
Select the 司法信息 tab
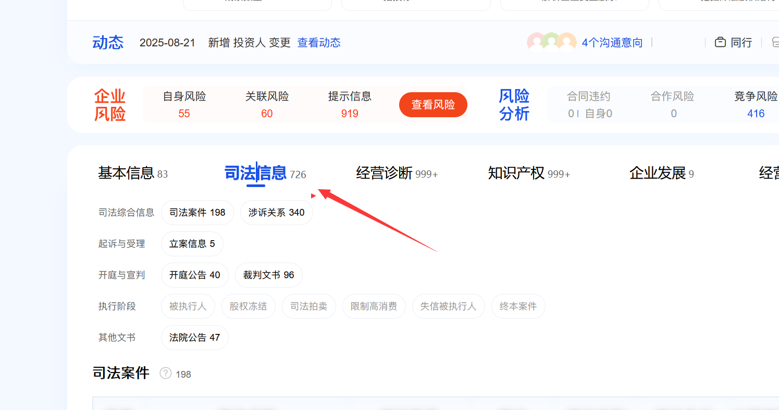click(255, 173)
